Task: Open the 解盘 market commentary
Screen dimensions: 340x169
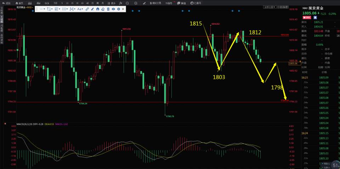Action: click(181, 3)
